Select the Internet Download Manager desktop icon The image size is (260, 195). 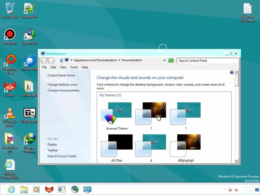(29, 143)
